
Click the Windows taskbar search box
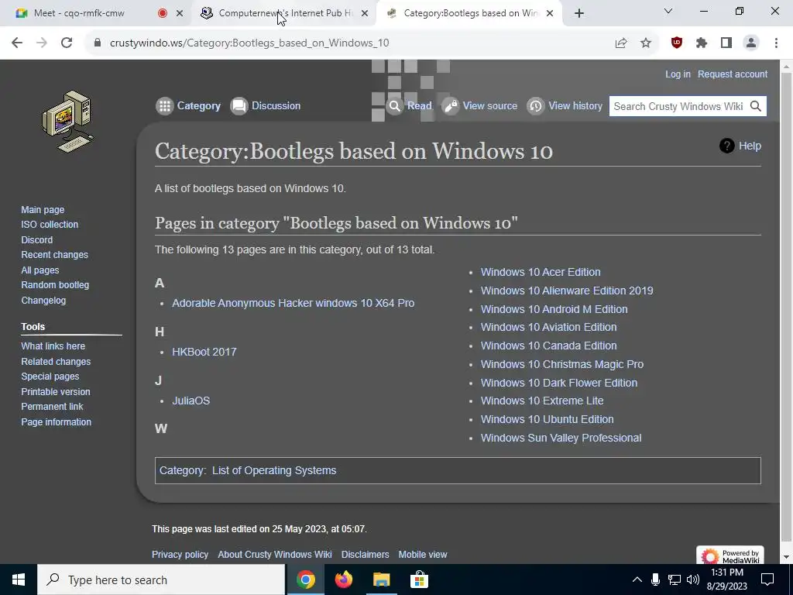tap(161, 580)
